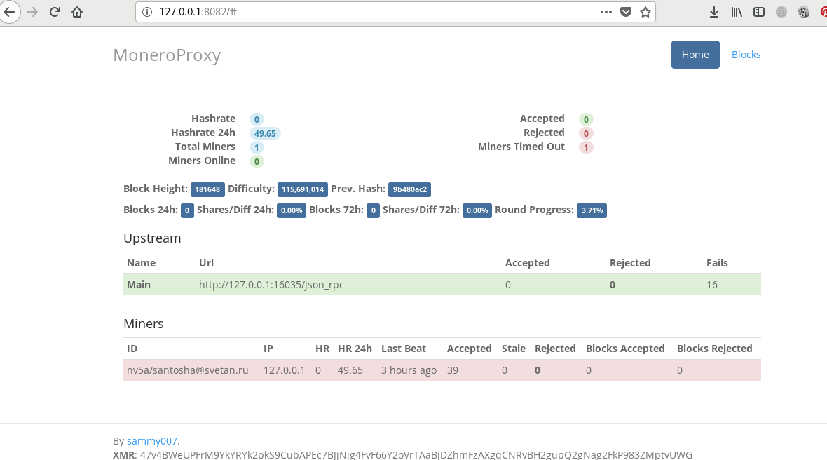This screenshot has width=827, height=460.
Task: Click the Blocks 72h count badge
Action: (x=373, y=210)
